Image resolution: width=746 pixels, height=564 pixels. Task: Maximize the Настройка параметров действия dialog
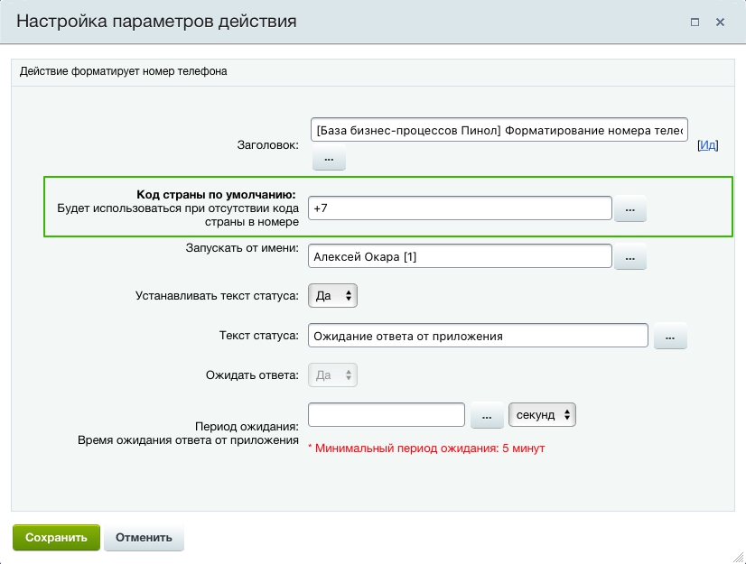[x=695, y=22]
